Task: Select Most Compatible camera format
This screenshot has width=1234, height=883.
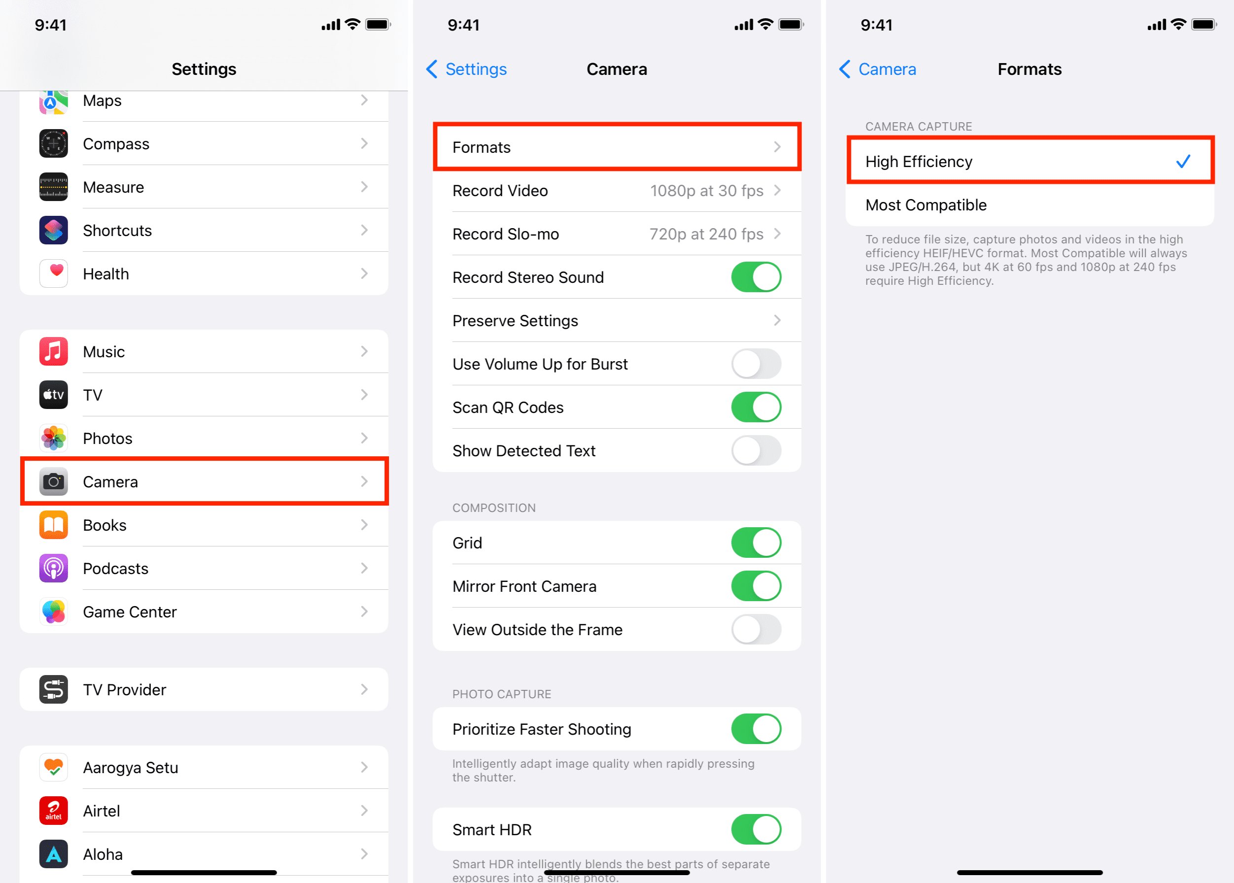Action: click(x=1027, y=204)
